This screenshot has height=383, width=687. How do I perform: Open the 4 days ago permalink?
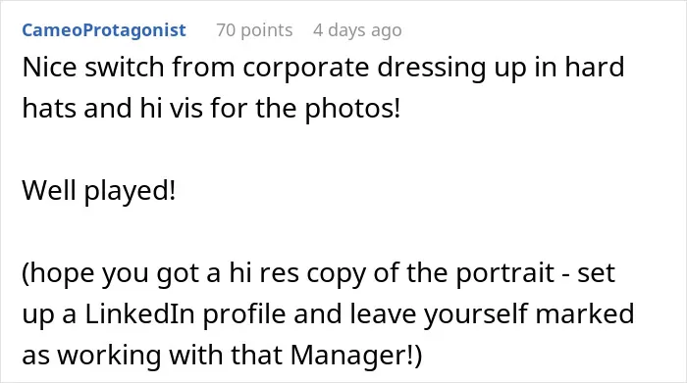(x=357, y=30)
